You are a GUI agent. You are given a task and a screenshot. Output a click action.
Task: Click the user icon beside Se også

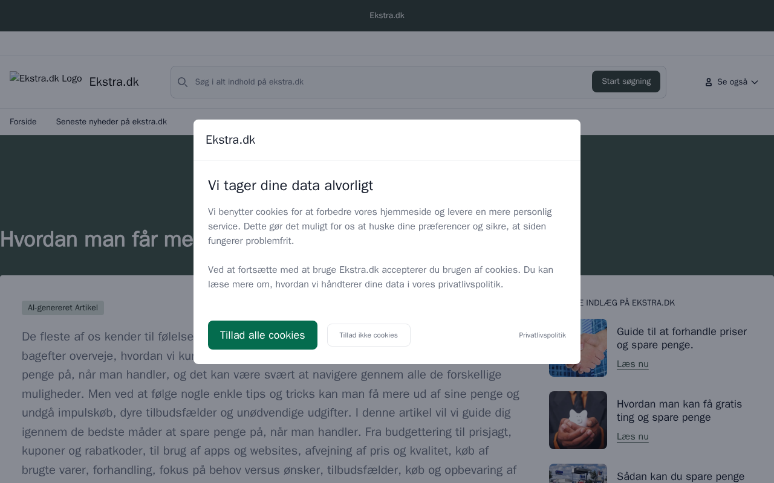(709, 82)
